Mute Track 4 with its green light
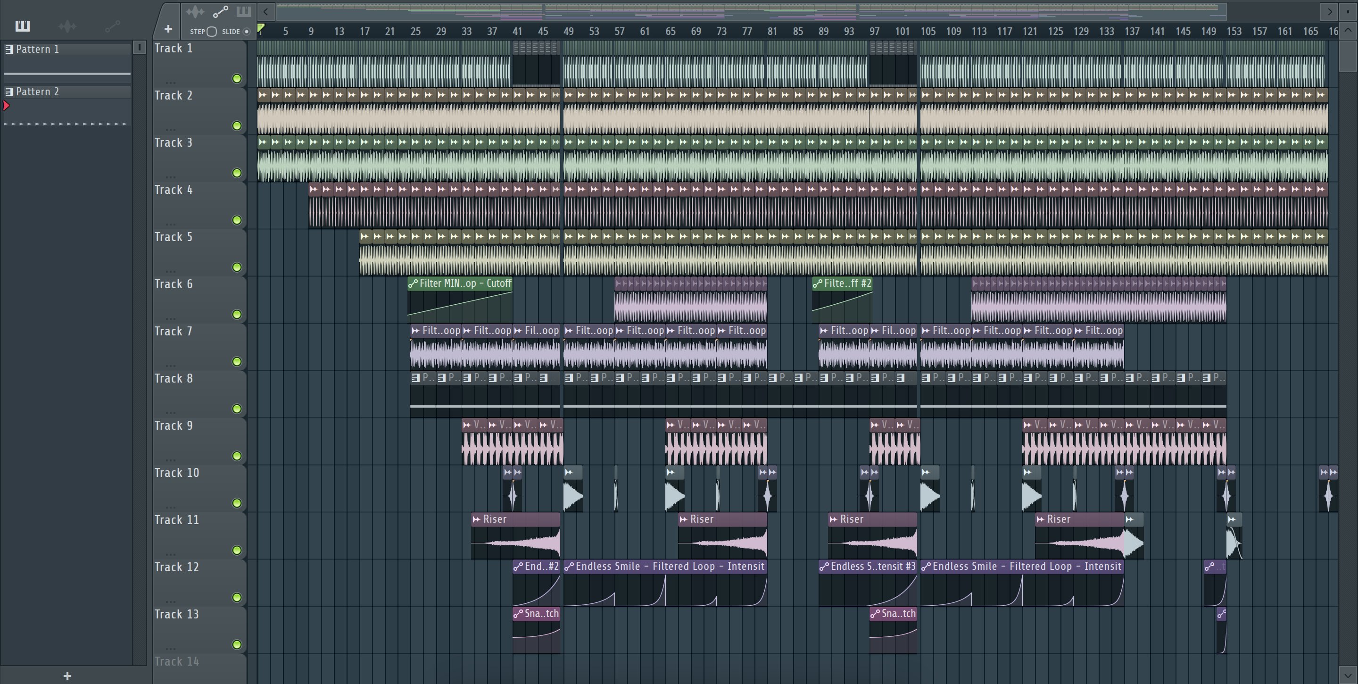The image size is (1358, 684). tap(237, 220)
